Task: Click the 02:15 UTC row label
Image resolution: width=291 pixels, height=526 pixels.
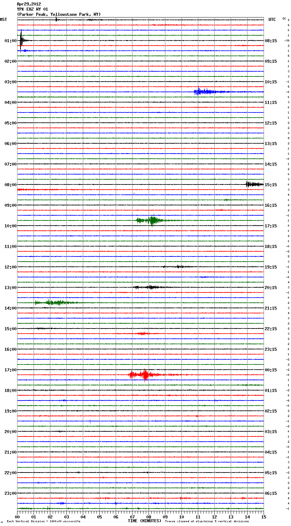Action: (271, 411)
